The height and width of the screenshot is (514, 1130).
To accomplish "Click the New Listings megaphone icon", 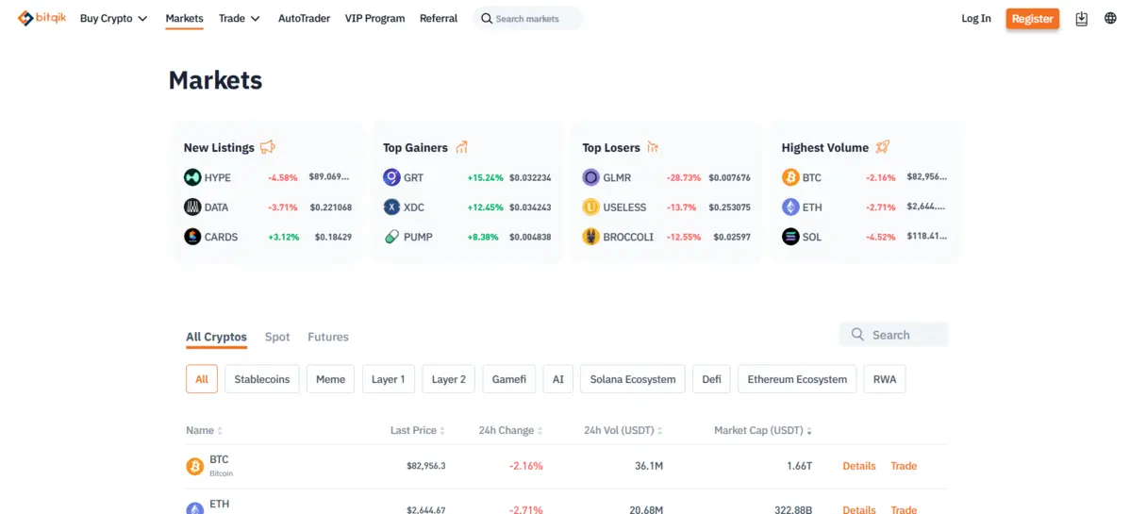I will coord(268,147).
